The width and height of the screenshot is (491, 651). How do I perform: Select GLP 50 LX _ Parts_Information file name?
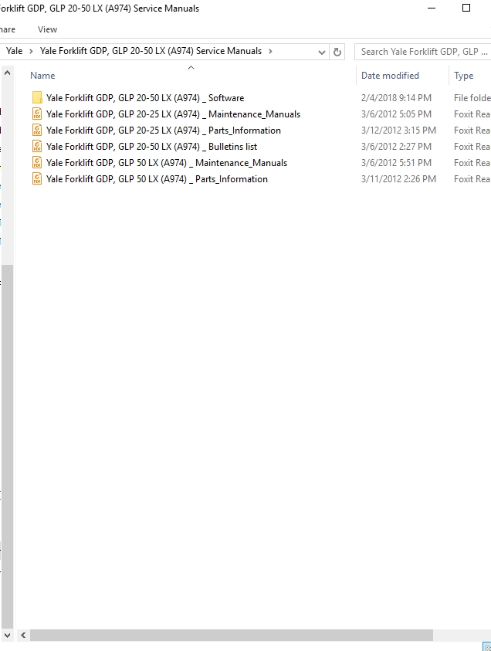pos(157,179)
